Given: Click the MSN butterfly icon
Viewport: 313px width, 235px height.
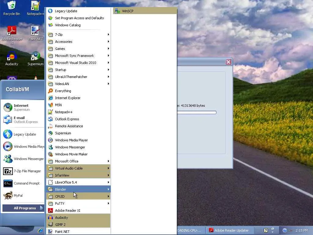Looking at the screenshot, I should click(x=50, y=105).
